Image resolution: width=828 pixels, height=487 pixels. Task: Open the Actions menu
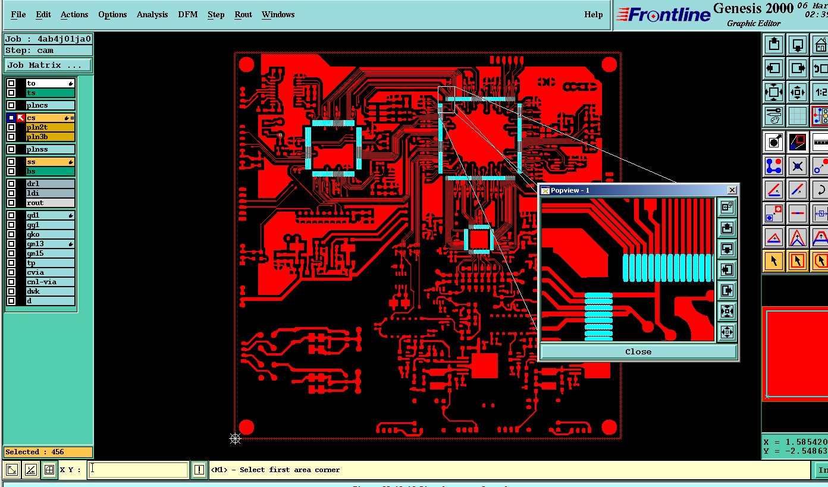74,14
